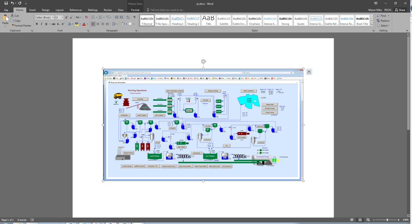
Task: Grow the font size
Action: point(67,17)
